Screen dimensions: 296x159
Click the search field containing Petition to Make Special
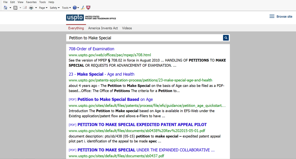[x=145, y=38]
